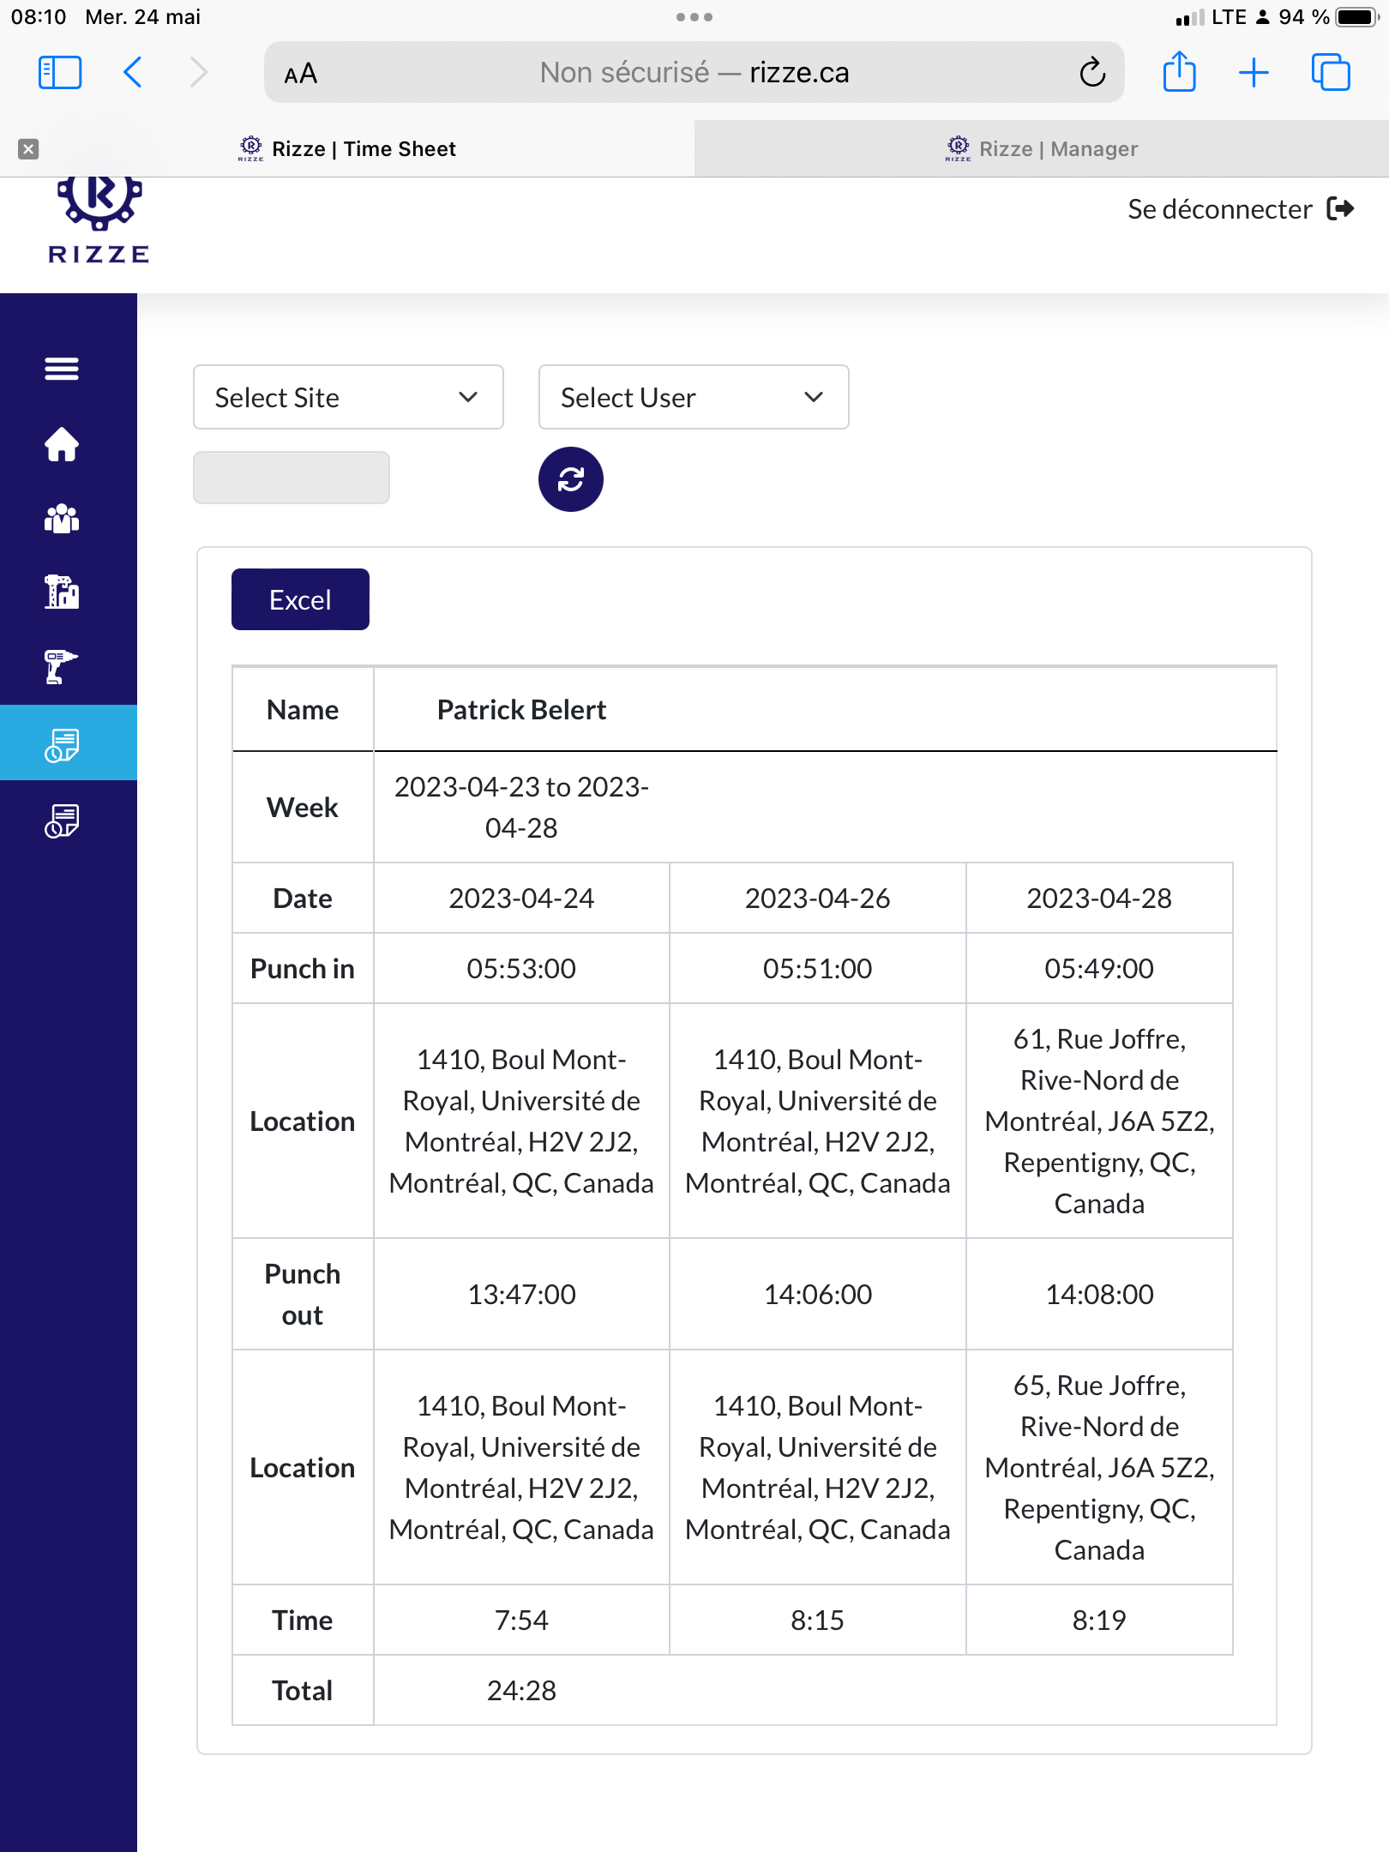Go to Home via the house icon
Screen dimensions: 1389x1852
tap(62, 444)
